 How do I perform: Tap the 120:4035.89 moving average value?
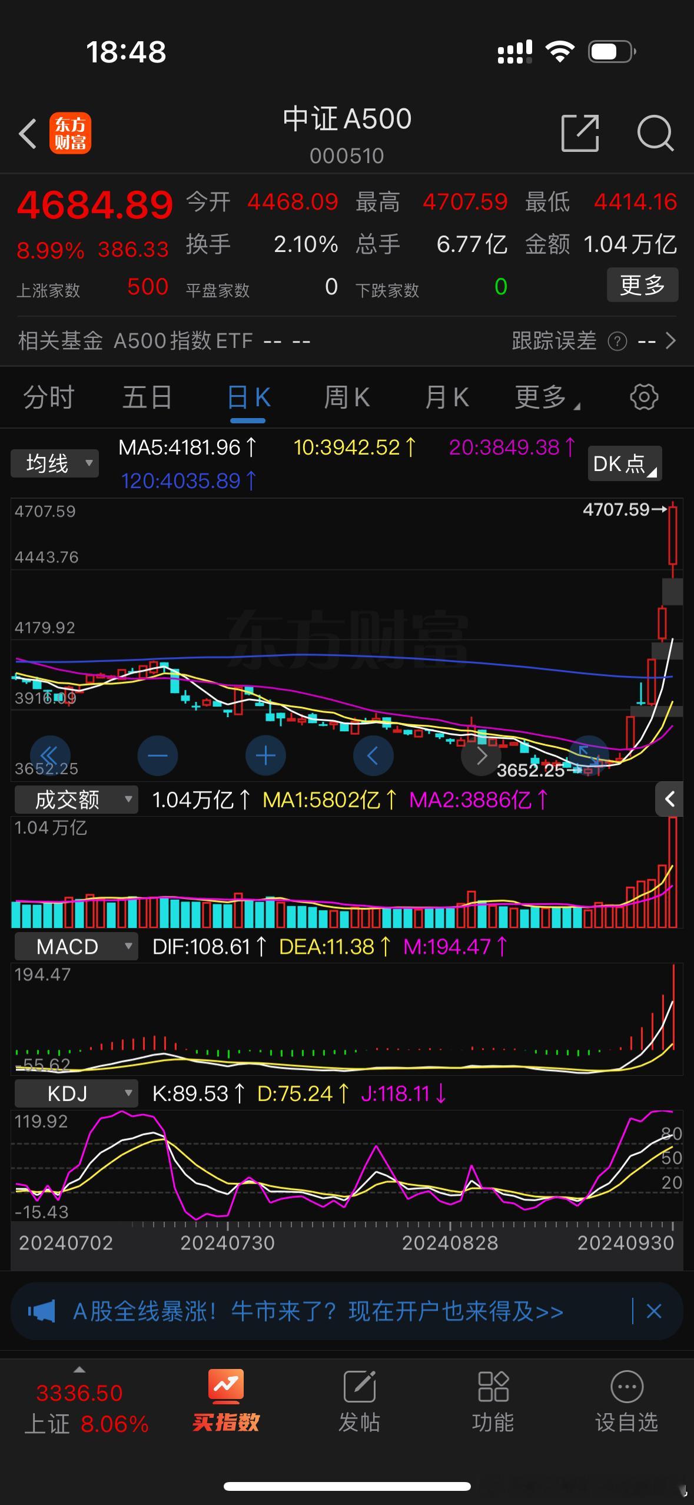(188, 481)
